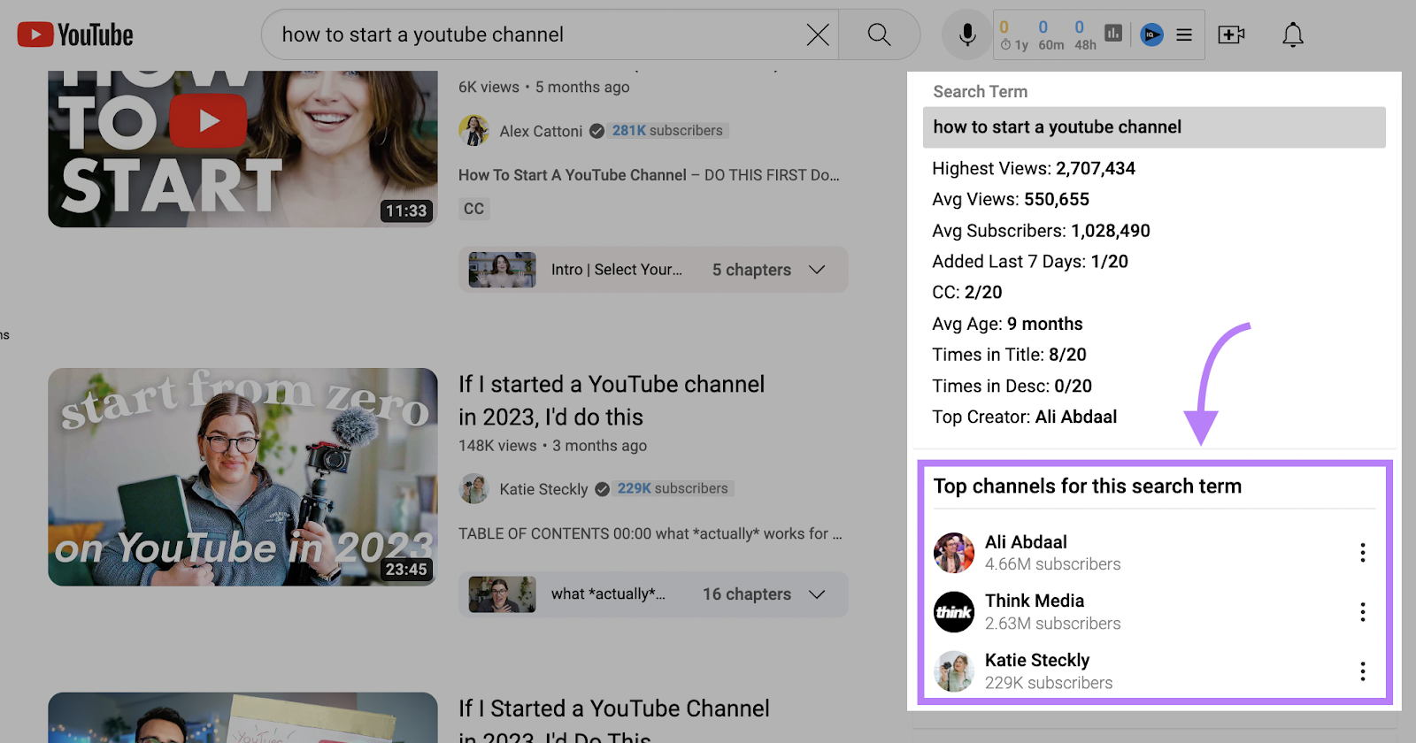Screen dimensions: 1416x743
Task: Open the 'what *actually*' chapter thumbnail
Action: click(x=502, y=594)
